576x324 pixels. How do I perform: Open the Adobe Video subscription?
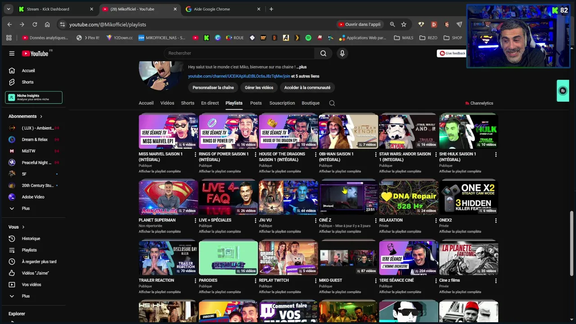tap(34, 197)
